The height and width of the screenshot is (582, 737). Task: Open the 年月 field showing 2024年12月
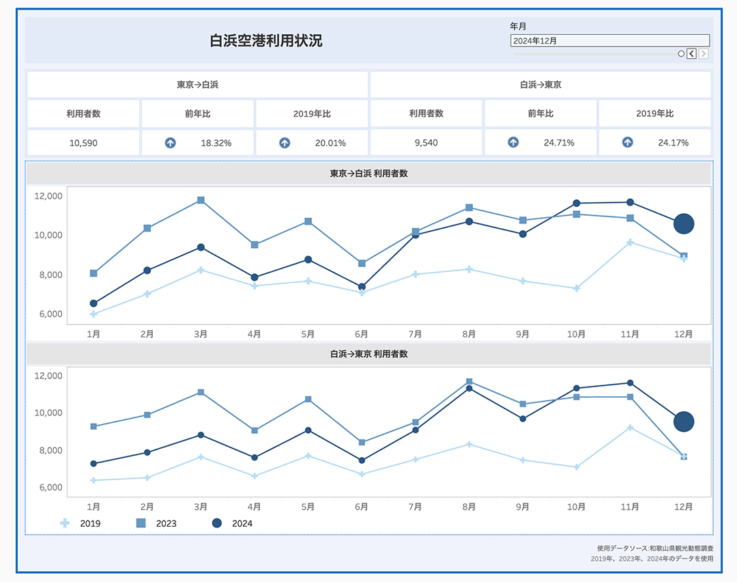coord(609,41)
